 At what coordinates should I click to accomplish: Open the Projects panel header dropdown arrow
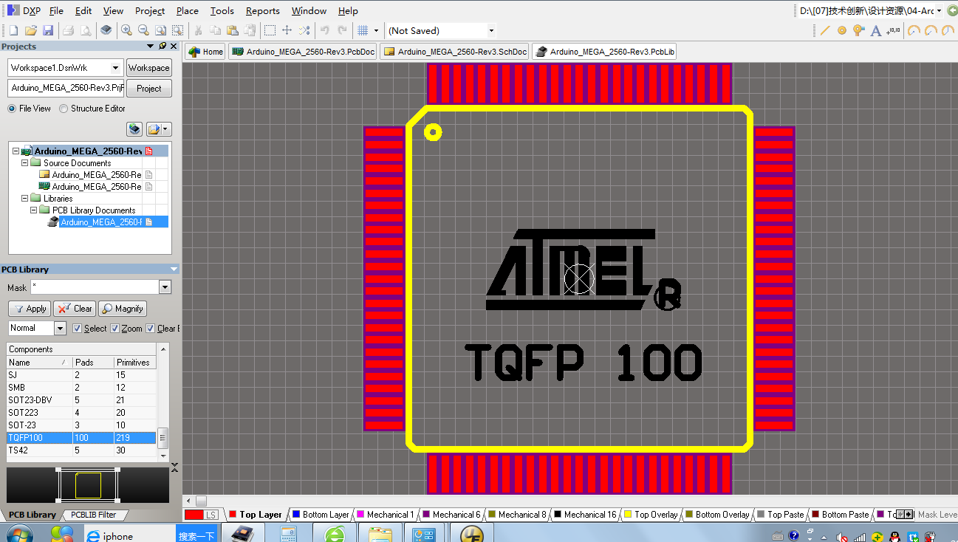(x=151, y=46)
